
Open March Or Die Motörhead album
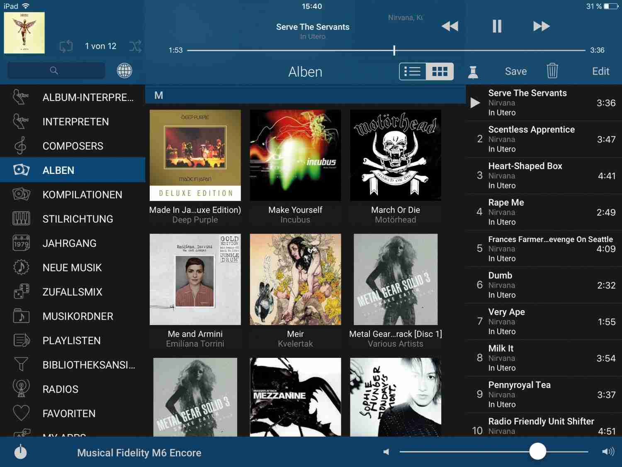point(396,155)
